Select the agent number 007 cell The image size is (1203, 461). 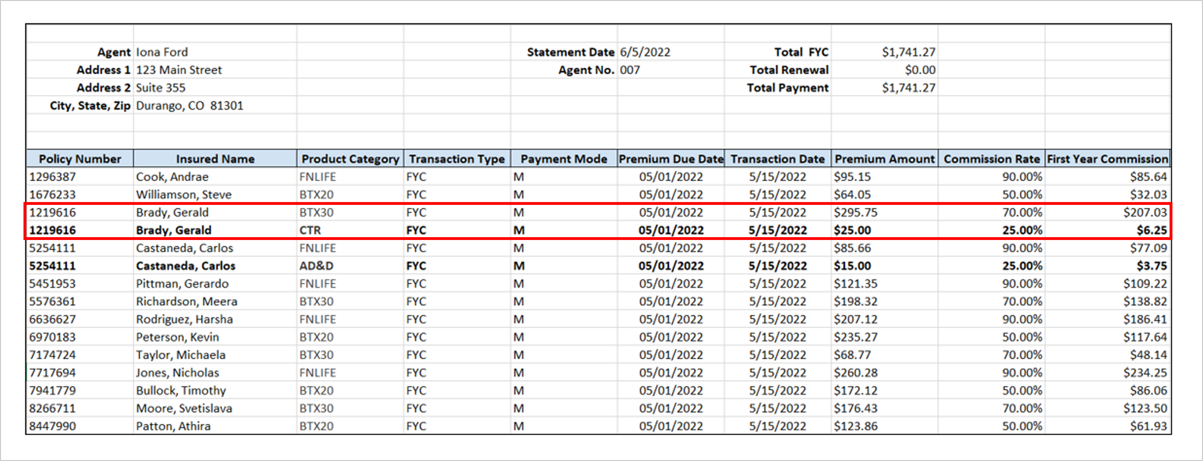[630, 70]
